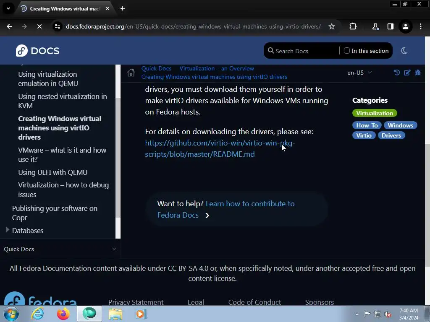430x322 pixels.
Task: Launch Internet Explorer from the taskbar
Action: 37,314
